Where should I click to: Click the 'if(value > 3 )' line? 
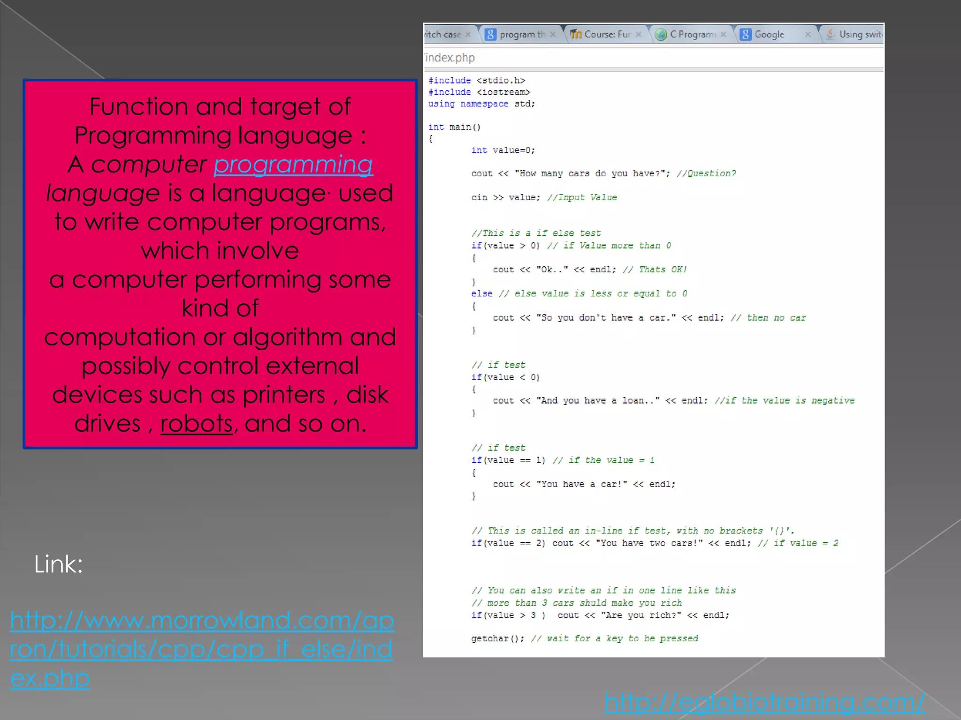coord(600,615)
